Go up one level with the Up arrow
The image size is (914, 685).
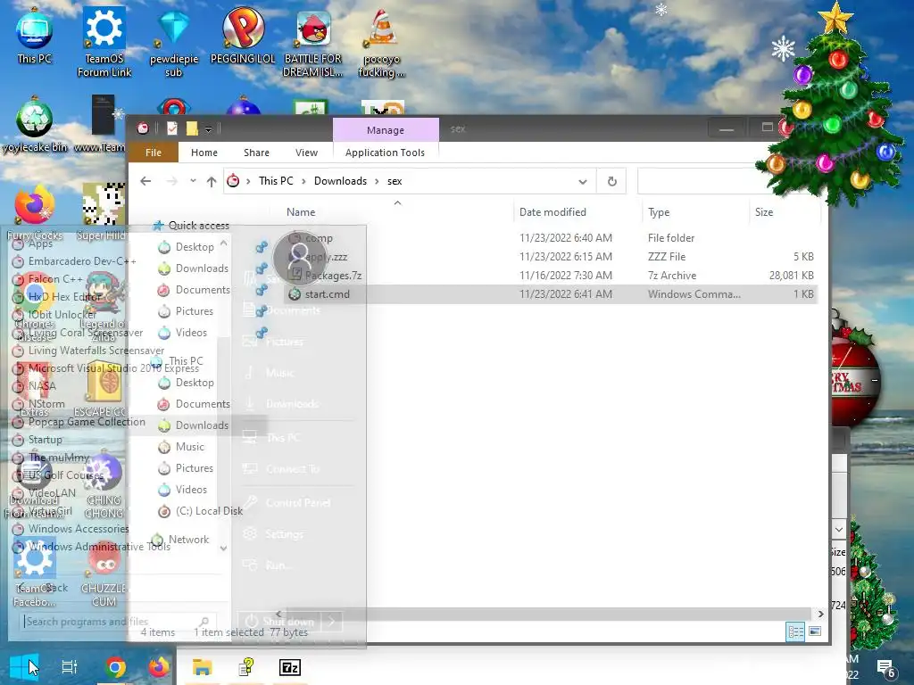(212, 181)
